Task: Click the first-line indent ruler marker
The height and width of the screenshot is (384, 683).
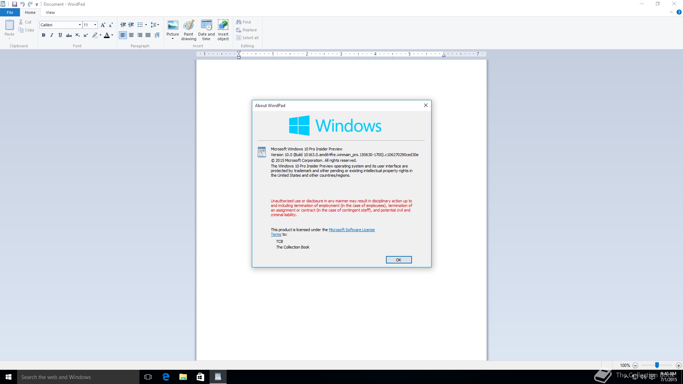Action: coord(239,52)
